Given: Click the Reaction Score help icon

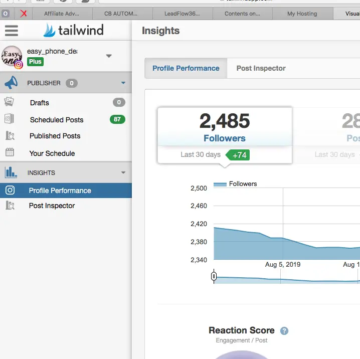Looking at the screenshot, I should tap(284, 331).
